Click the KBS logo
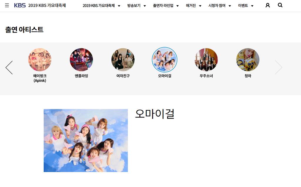 [x=20, y=5]
